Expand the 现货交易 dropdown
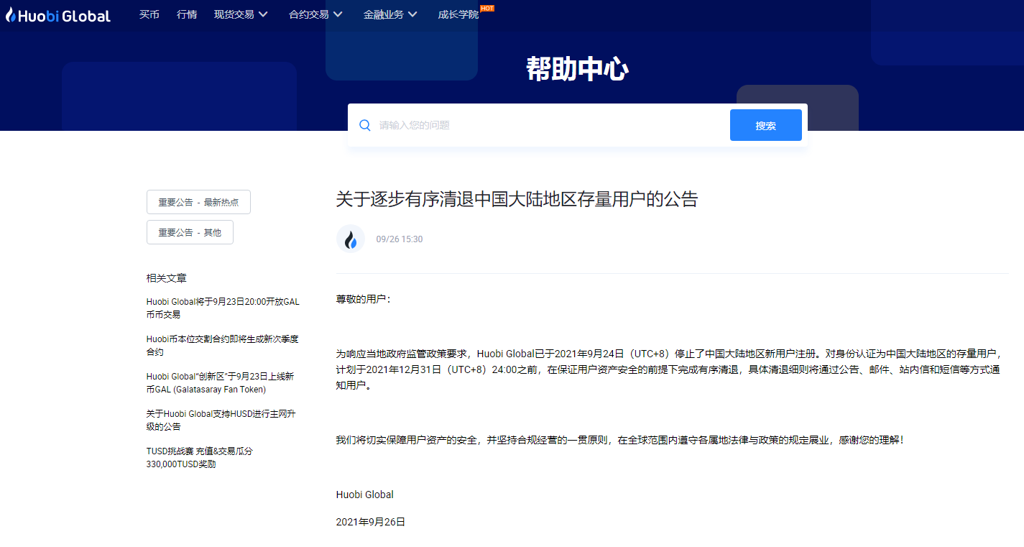This screenshot has height=547, width=1024. (241, 14)
